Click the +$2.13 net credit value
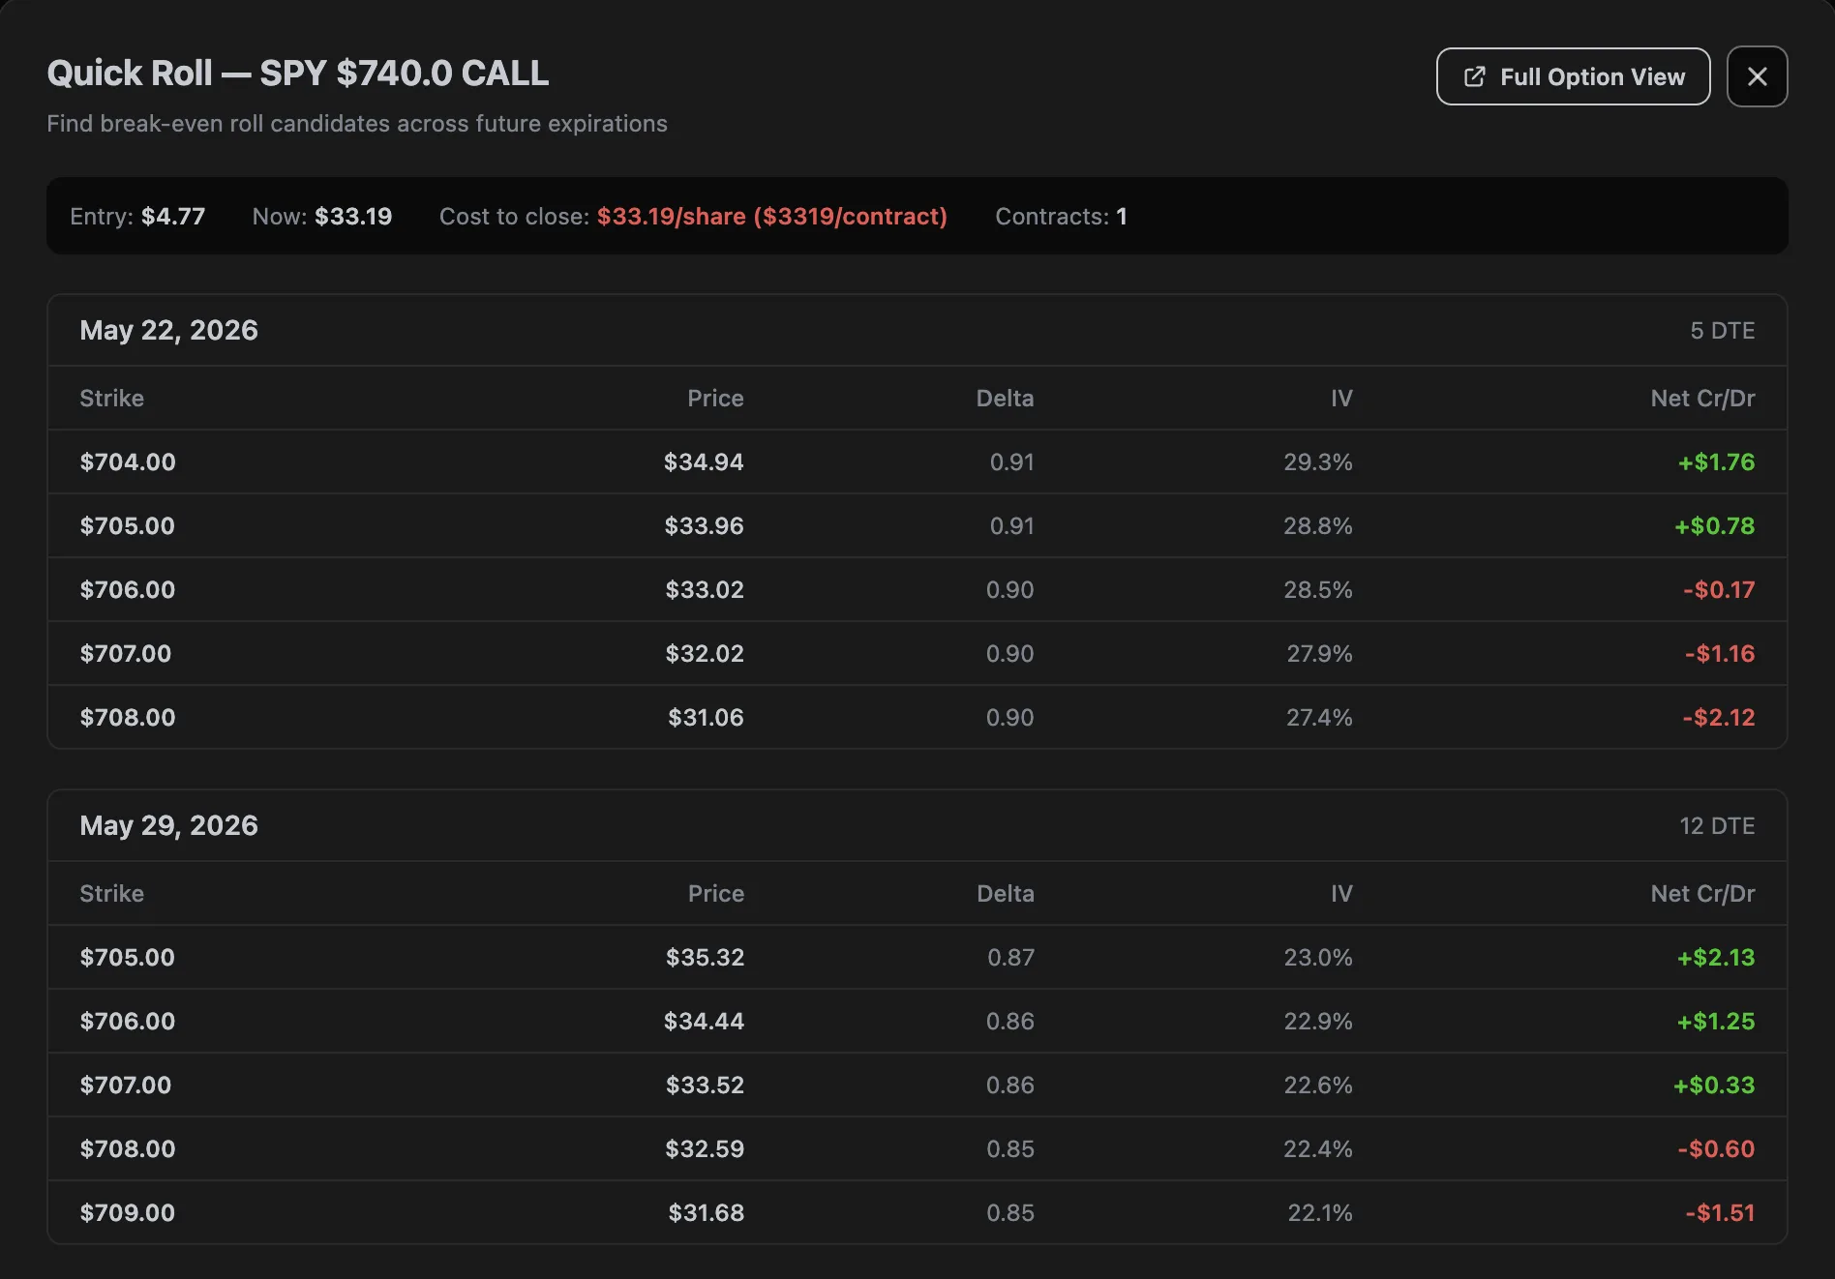This screenshot has height=1279, width=1835. tap(1716, 957)
